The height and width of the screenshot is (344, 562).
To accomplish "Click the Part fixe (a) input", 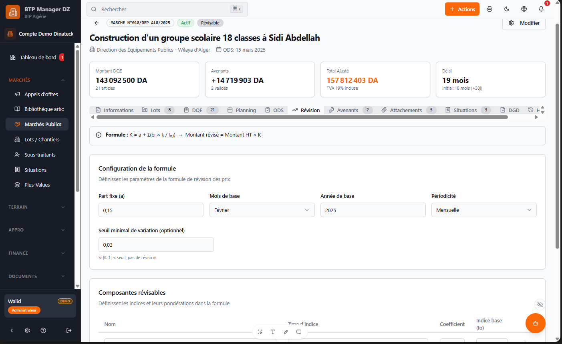I will (x=151, y=210).
